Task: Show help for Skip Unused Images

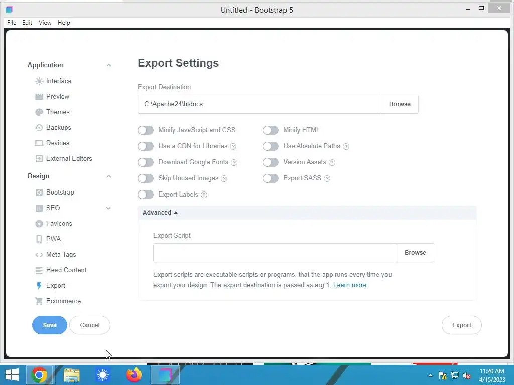Action: point(224,179)
